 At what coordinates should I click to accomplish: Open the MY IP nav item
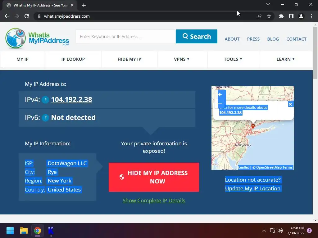[22, 59]
